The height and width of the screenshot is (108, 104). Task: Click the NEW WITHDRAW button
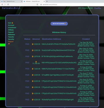click(x=59, y=24)
